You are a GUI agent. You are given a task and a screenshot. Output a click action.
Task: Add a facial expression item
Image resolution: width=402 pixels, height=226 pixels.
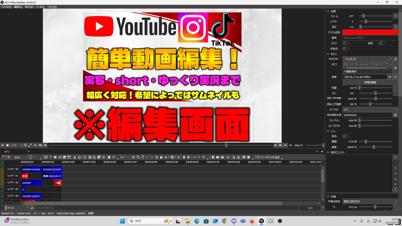pos(79,157)
